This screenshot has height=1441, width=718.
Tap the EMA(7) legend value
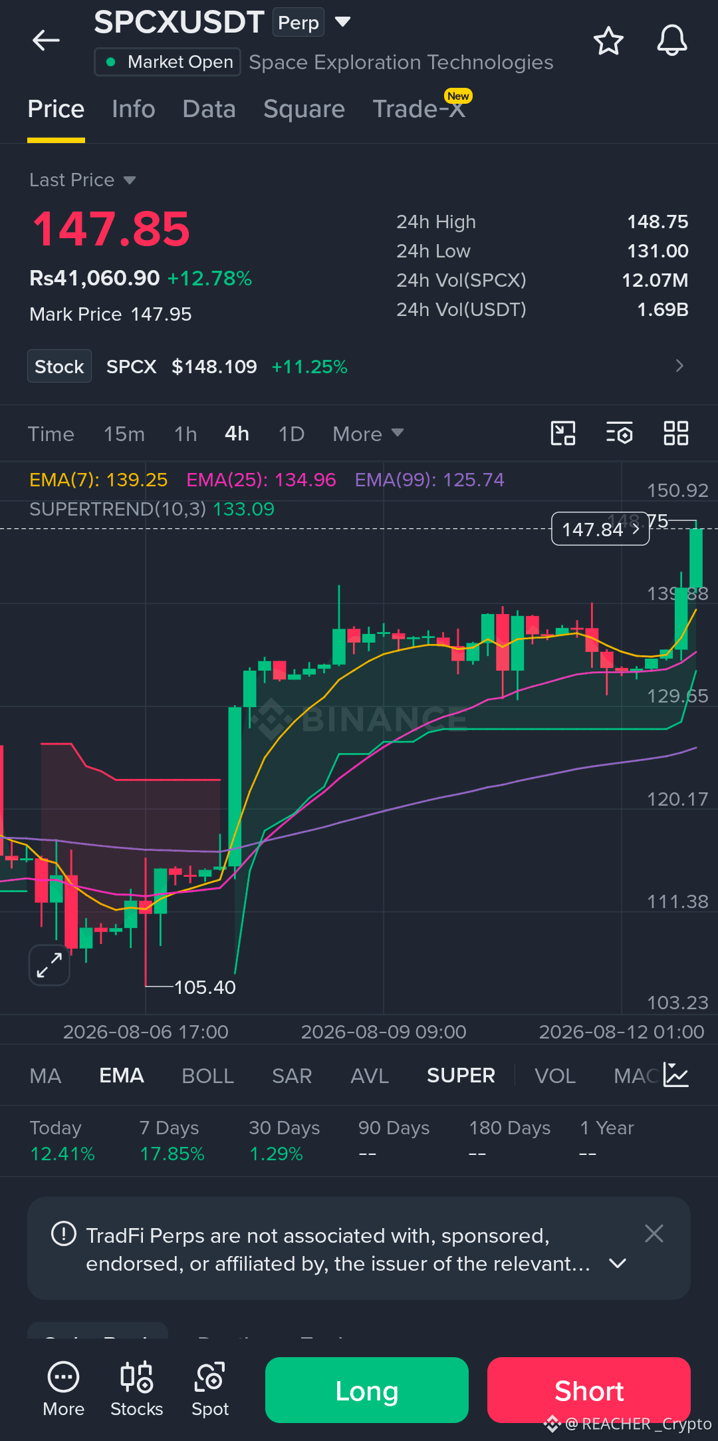point(98,480)
